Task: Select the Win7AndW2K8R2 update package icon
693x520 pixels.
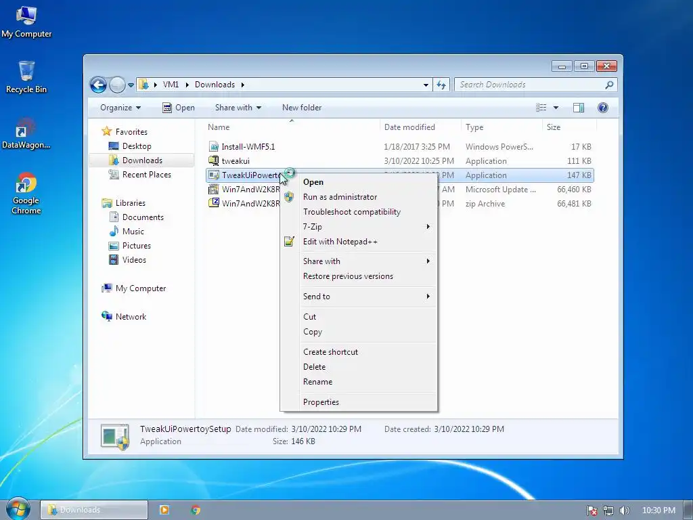Action: coord(213,190)
